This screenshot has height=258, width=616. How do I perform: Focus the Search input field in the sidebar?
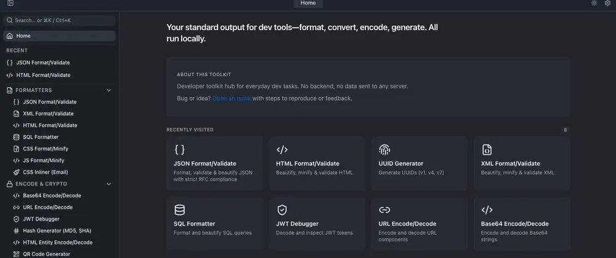click(59, 20)
